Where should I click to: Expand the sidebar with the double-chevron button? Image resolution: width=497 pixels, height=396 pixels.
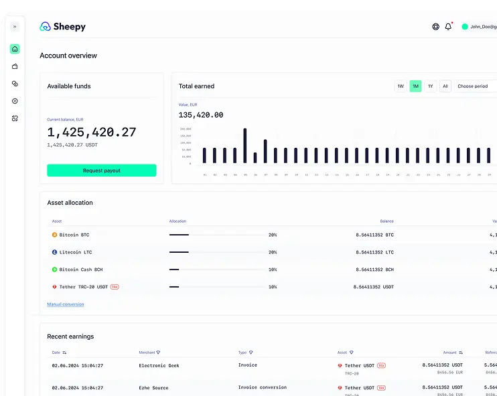[15, 27]
